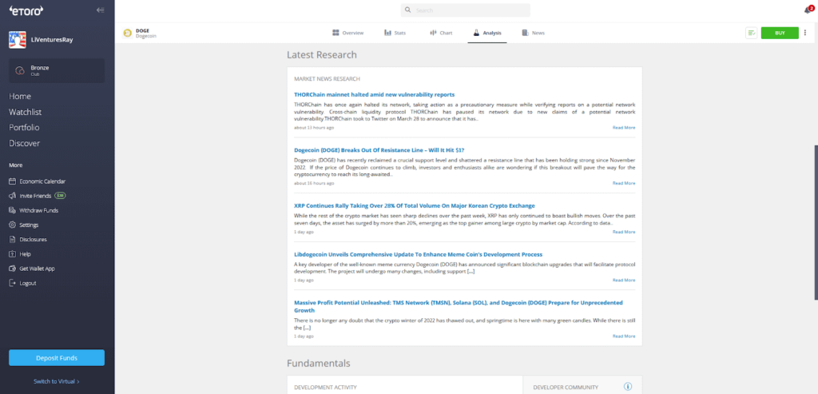This screenshot has height=394, width=818.
Task: Switch to the Stats tab
Action: point(395,33)
